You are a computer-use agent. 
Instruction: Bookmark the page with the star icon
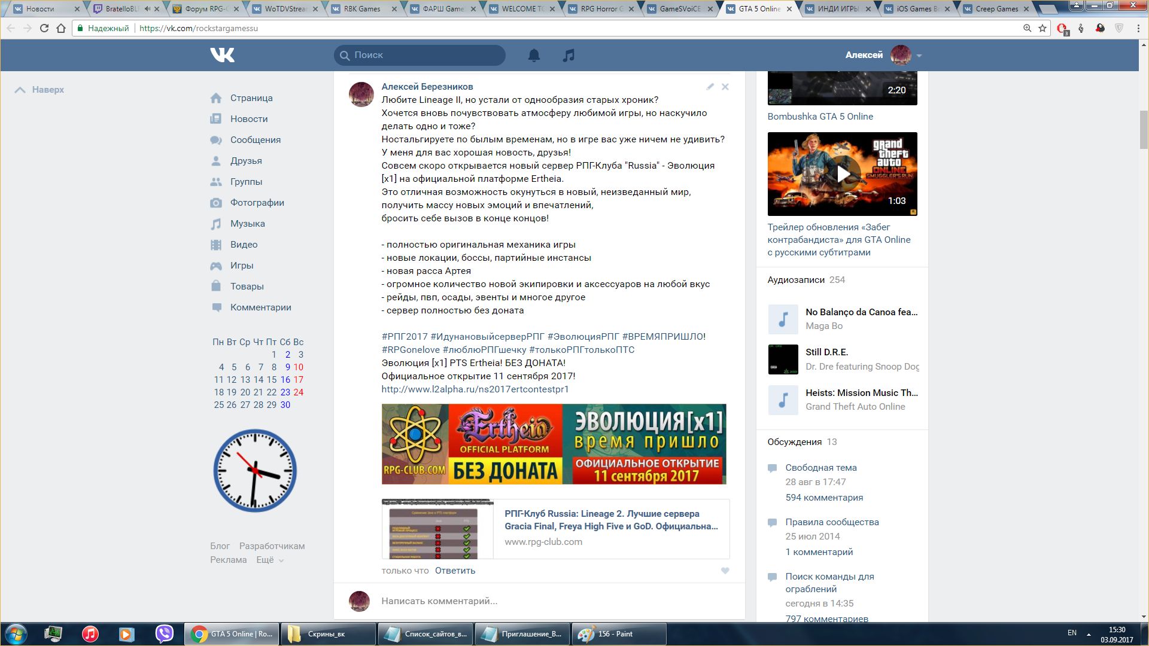pyautogui.click(x=1042, y=28)
